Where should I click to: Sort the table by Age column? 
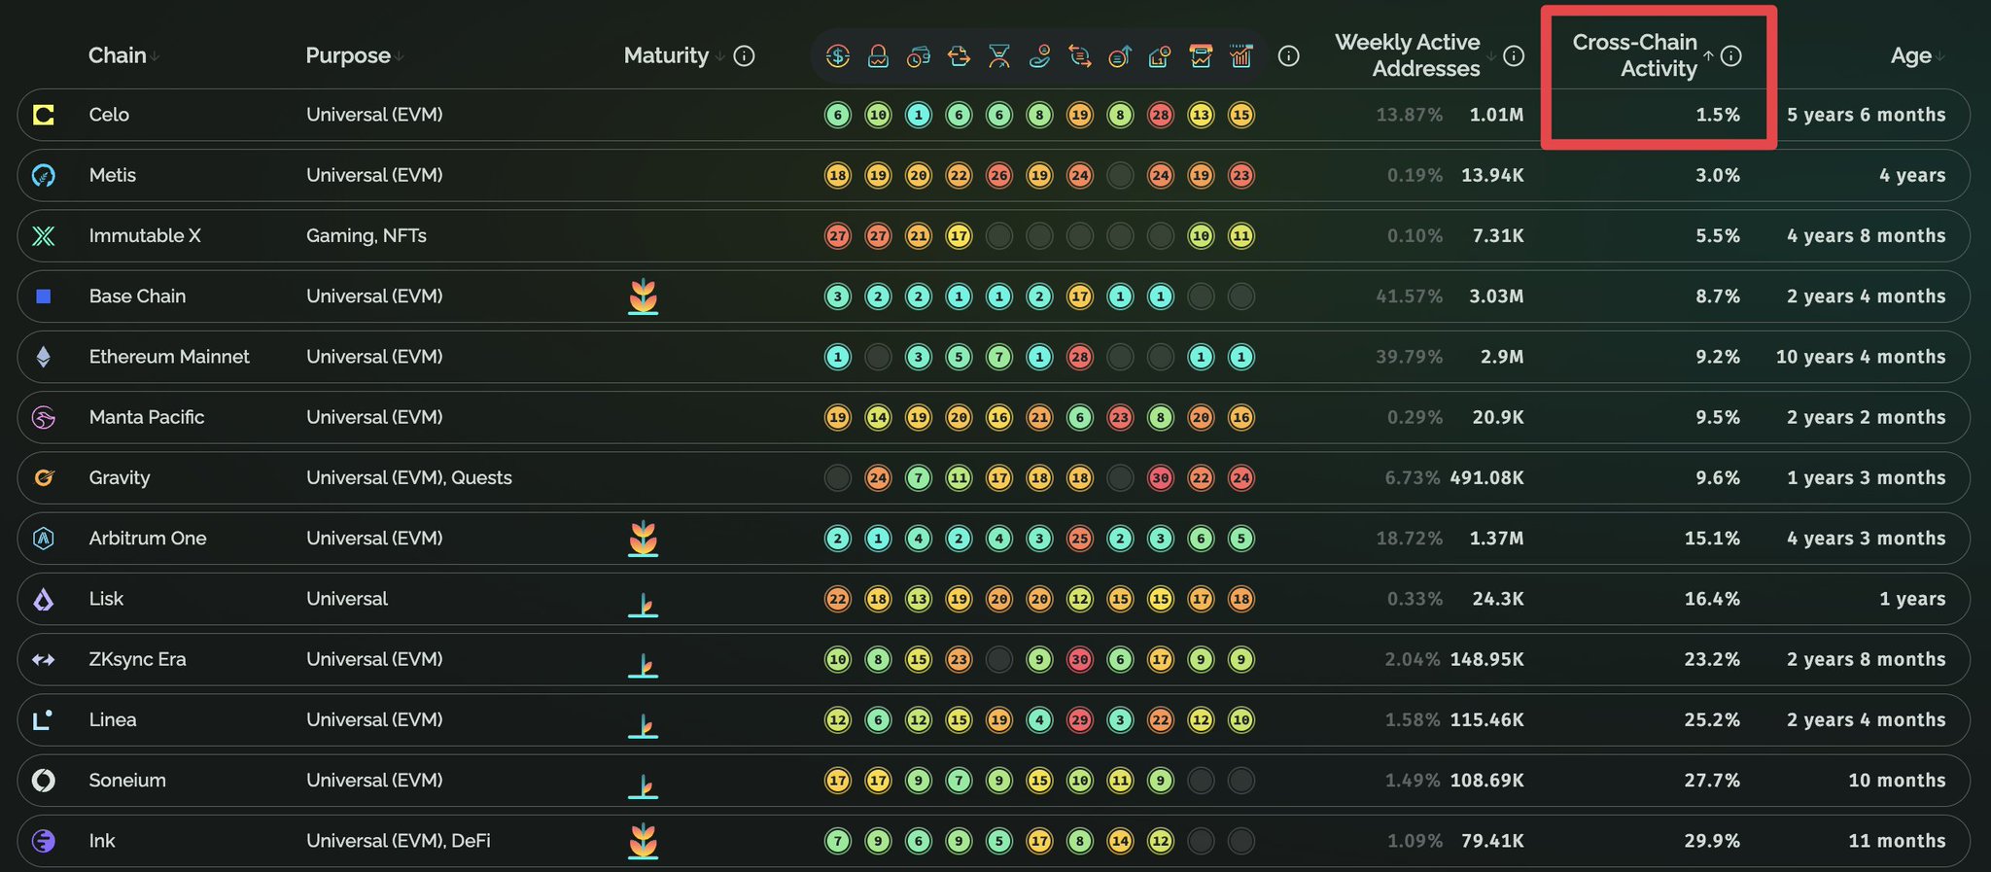[1917, 56]
